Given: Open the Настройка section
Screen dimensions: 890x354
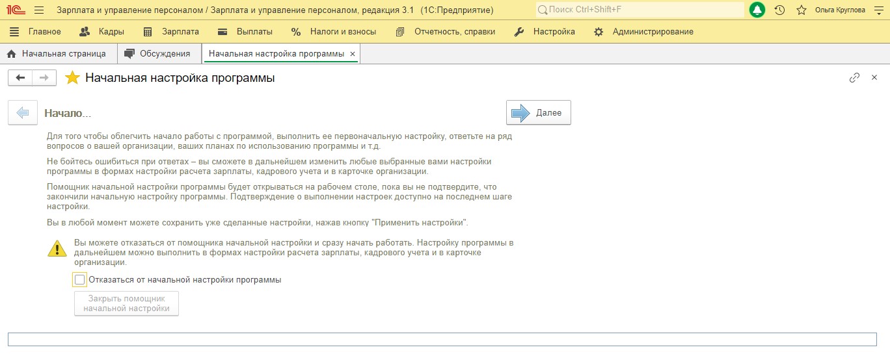Looking at the screenshot, I should point(545,31).
